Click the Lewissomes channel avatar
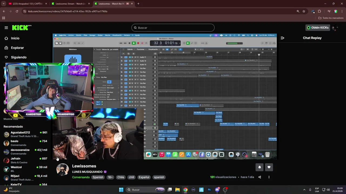The width and height of the screenshot is (346, 194). (x=62, y=169)
